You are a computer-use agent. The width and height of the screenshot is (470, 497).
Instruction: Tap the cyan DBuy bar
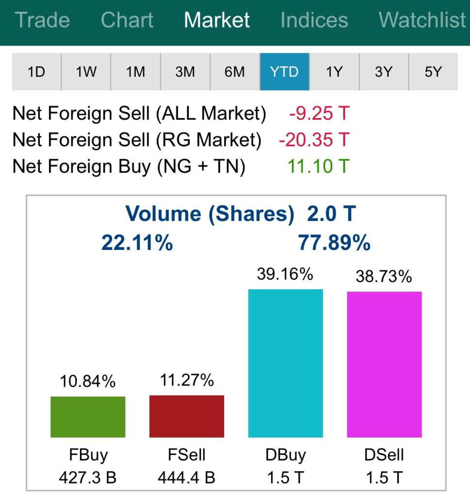285,363
